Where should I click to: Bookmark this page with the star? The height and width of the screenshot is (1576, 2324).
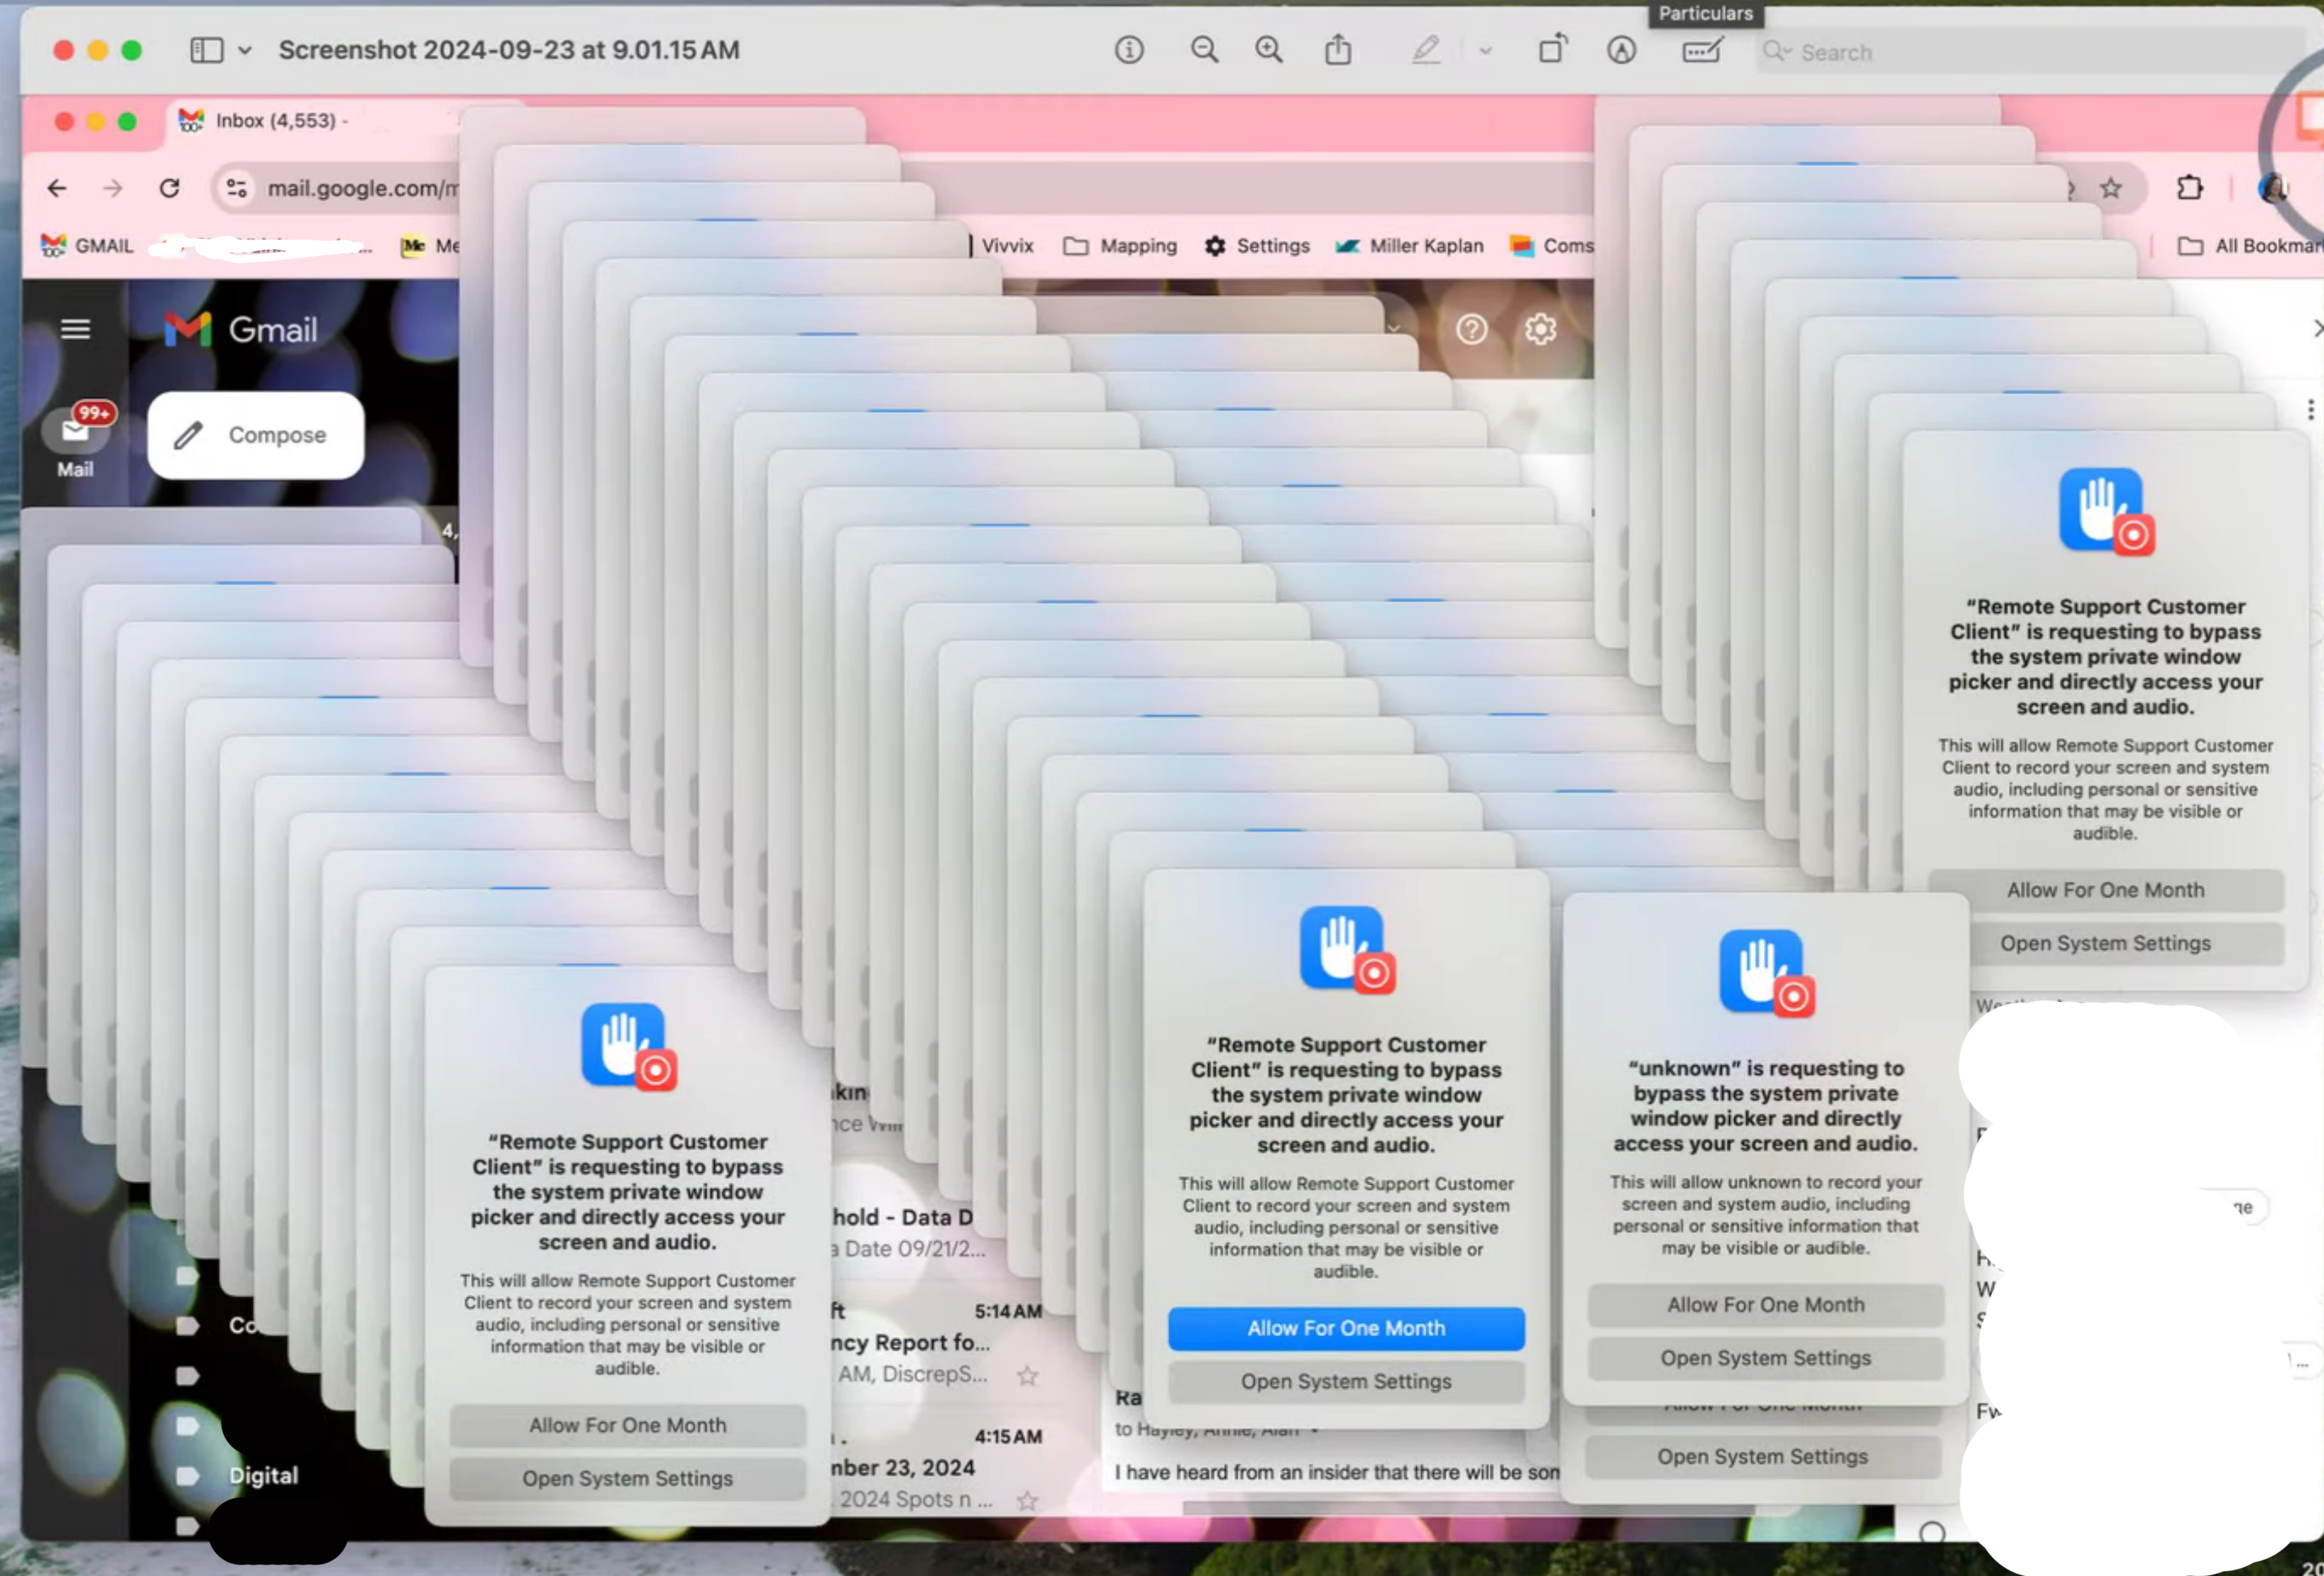tap(2110, 188)
